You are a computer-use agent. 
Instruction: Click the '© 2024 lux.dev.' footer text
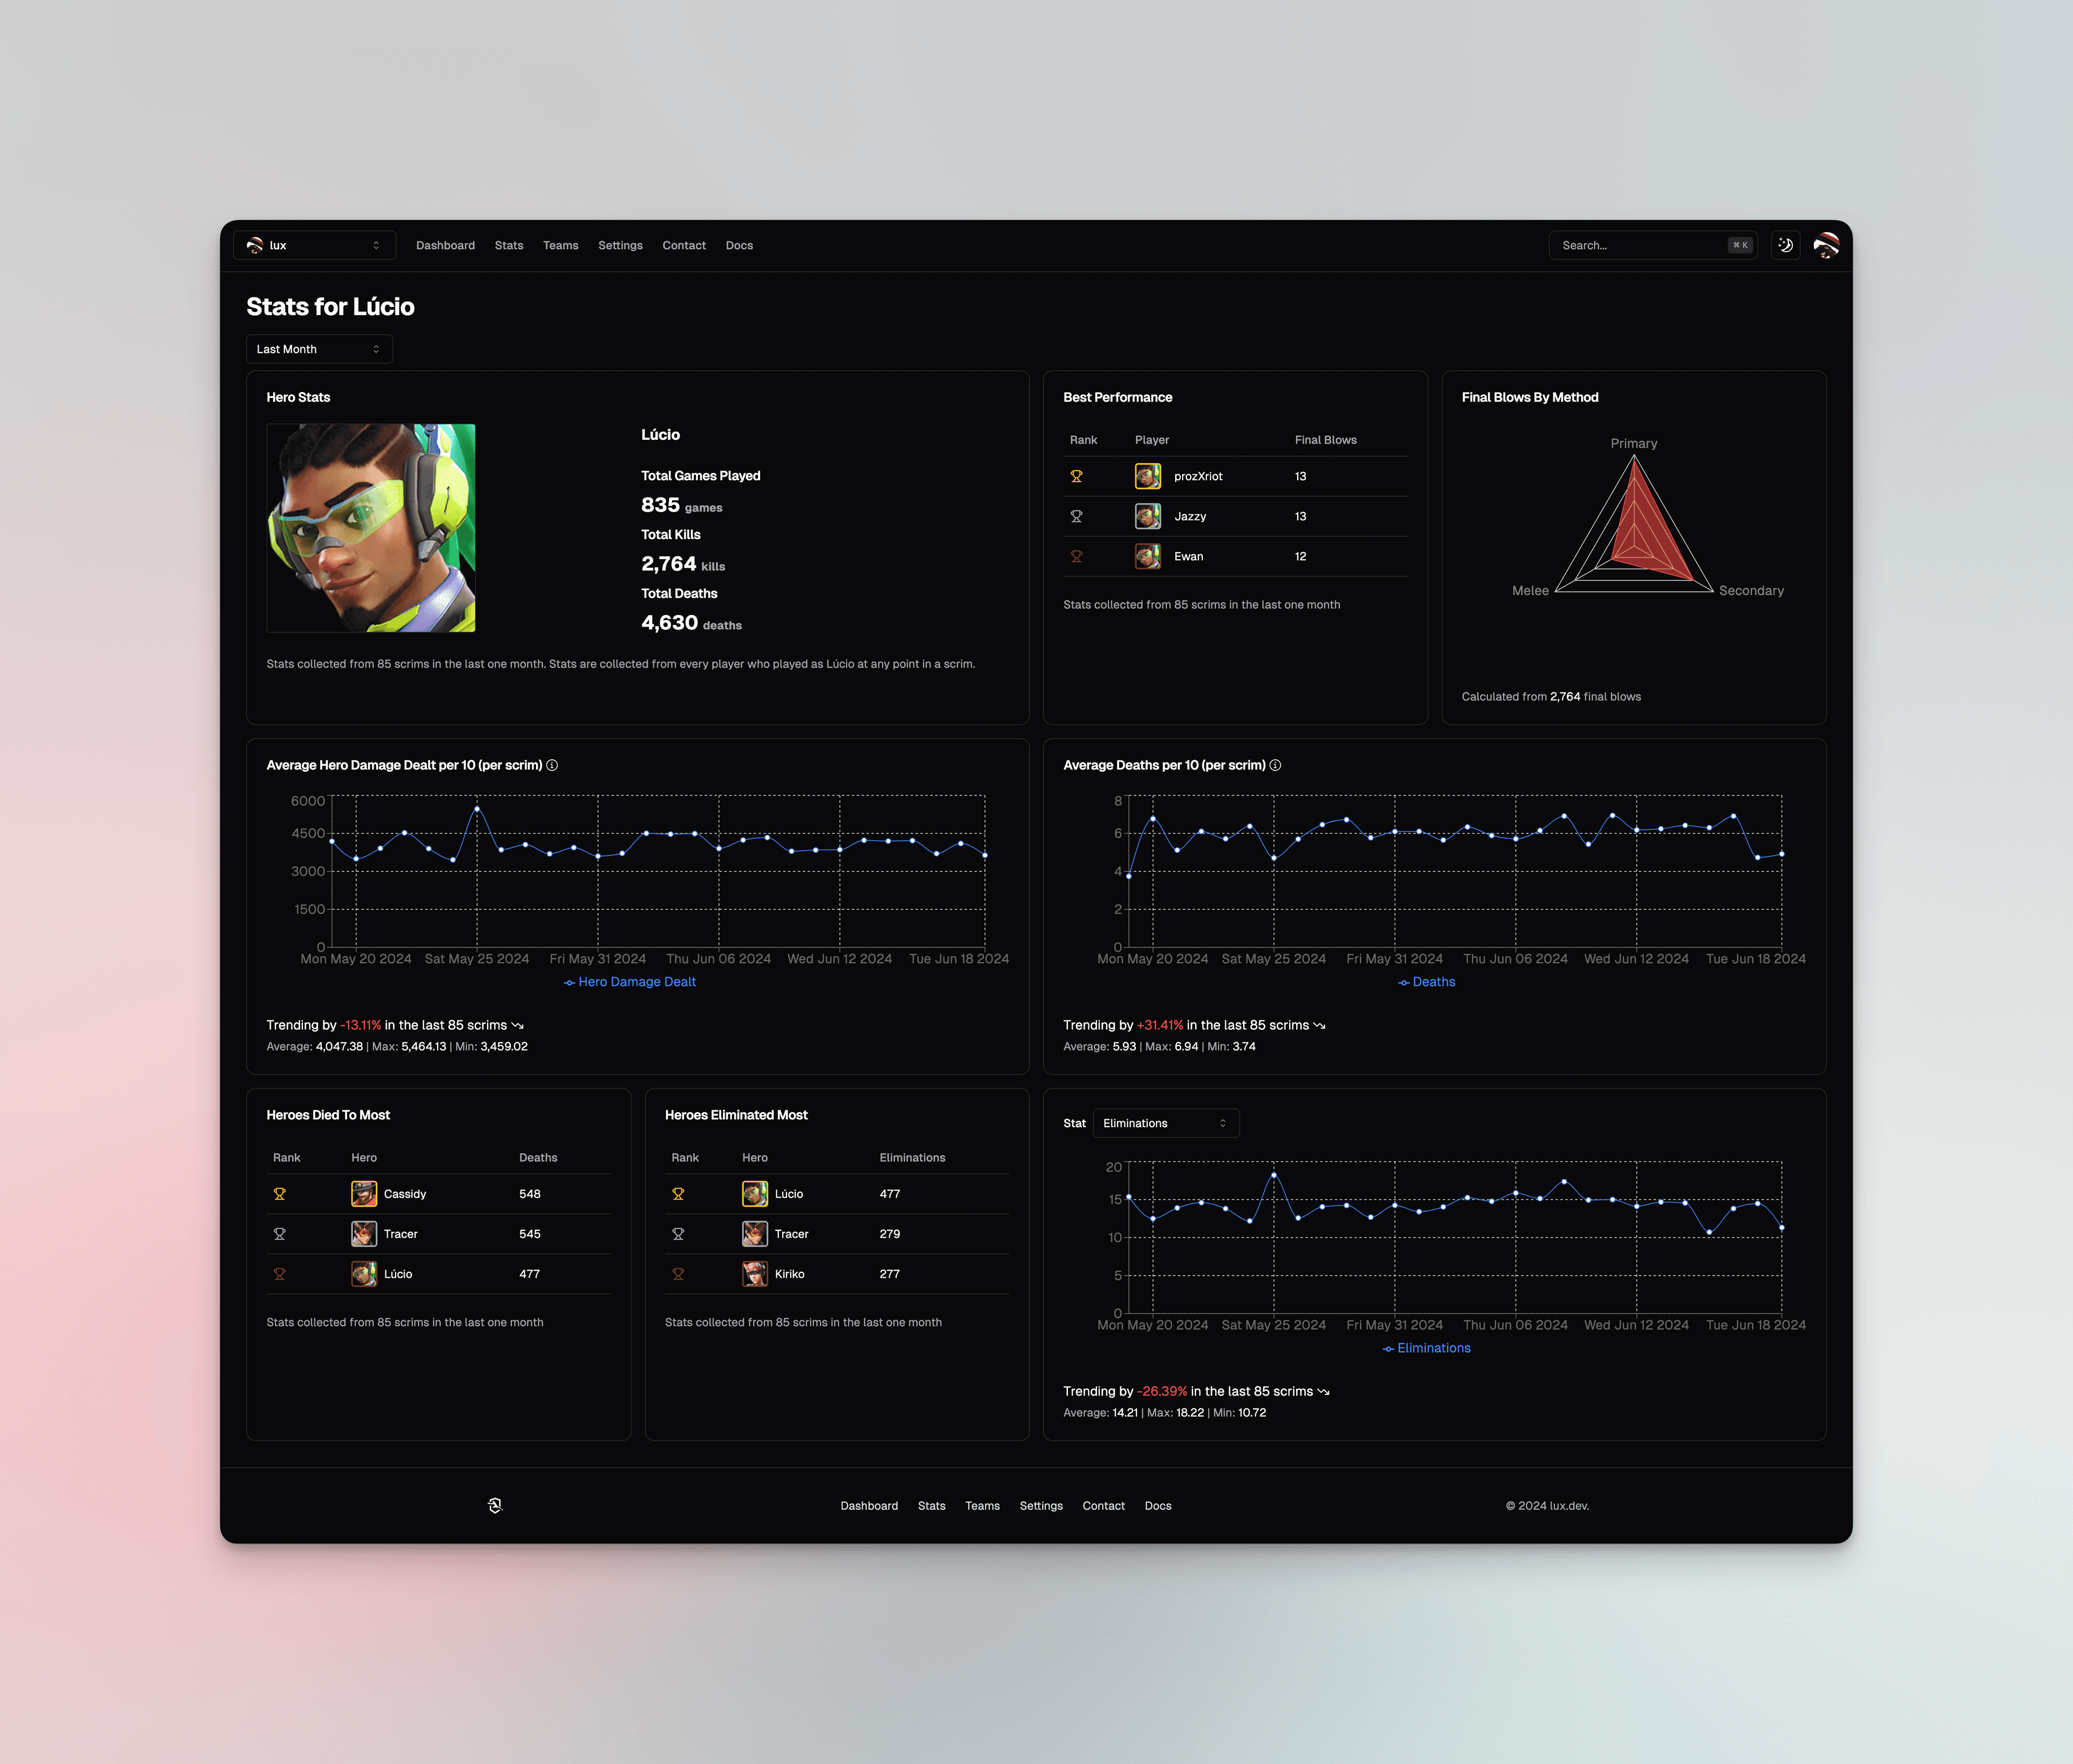1548,1506
